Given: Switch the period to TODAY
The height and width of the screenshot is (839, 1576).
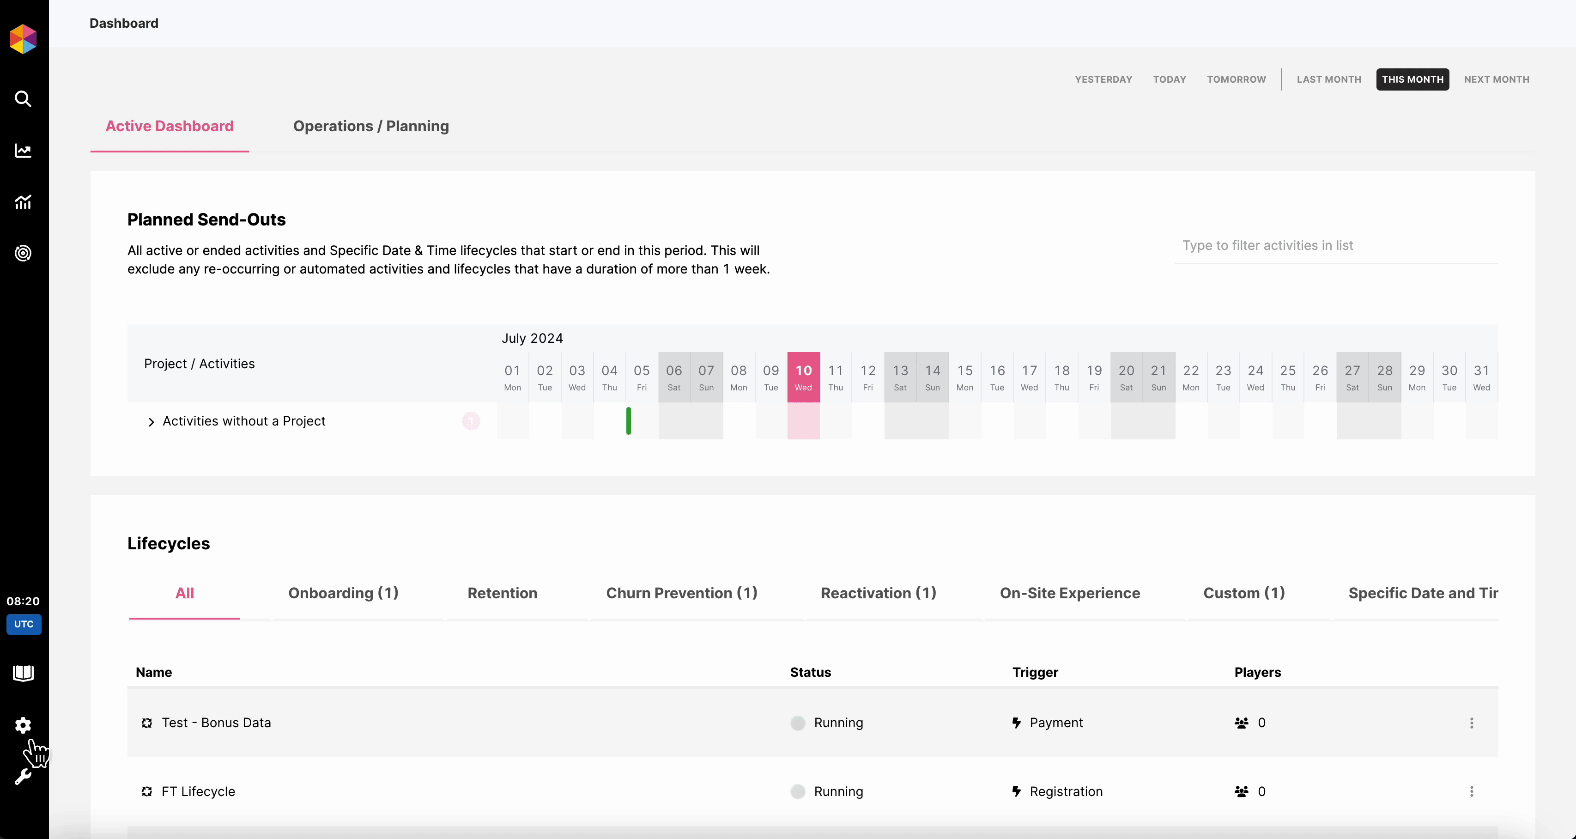Looking at the screenshot, I should (1169, 79).
